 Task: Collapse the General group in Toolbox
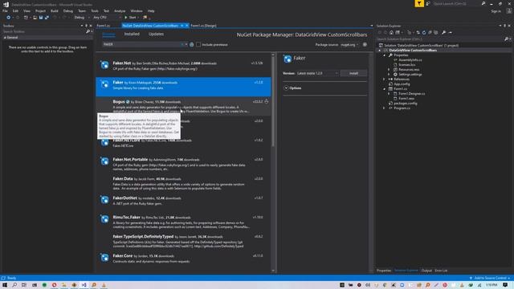(5, 38)
